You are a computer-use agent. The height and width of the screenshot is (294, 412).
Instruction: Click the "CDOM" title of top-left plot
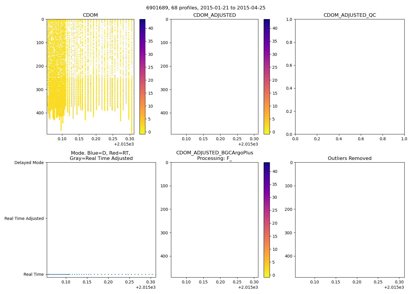(x=90, y=15)
